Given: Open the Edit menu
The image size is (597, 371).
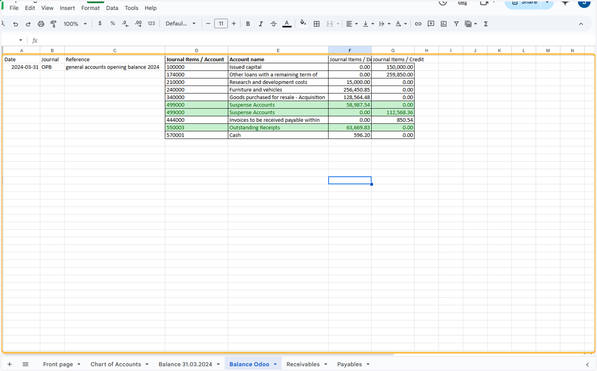Looking at the screenshot, I should coord(30,8).
